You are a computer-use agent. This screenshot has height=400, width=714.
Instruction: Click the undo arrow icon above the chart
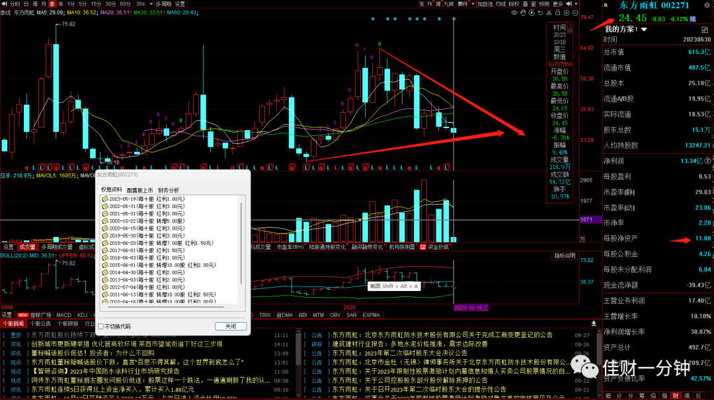[540, 13]
